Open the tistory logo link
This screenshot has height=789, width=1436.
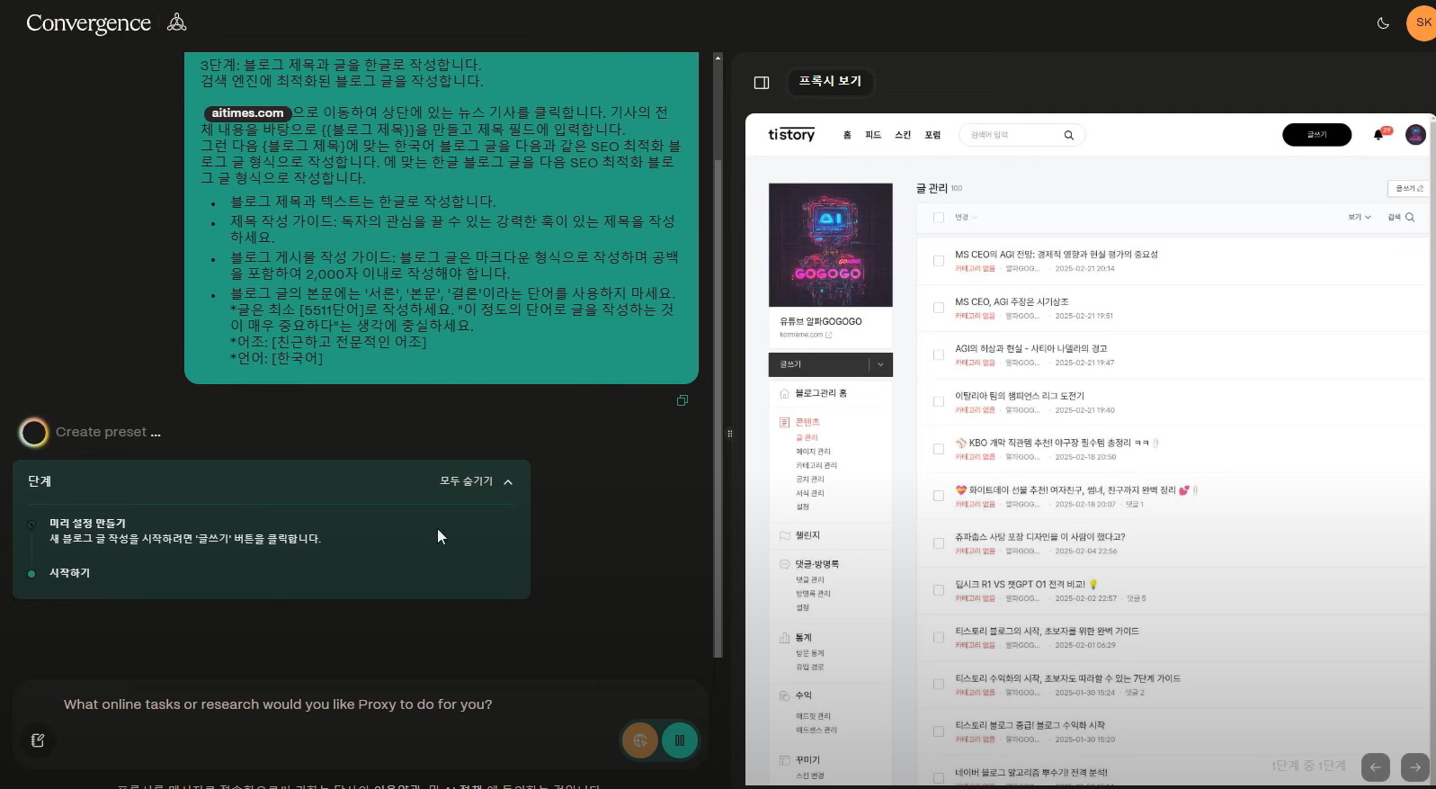(791, 135)
